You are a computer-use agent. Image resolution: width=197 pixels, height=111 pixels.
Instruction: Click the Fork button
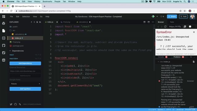[x=183, y=16]
